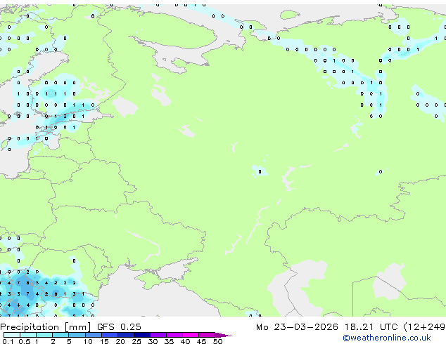
Task: Click the 30–35 mm purple legend swatch
Action: 158,335
